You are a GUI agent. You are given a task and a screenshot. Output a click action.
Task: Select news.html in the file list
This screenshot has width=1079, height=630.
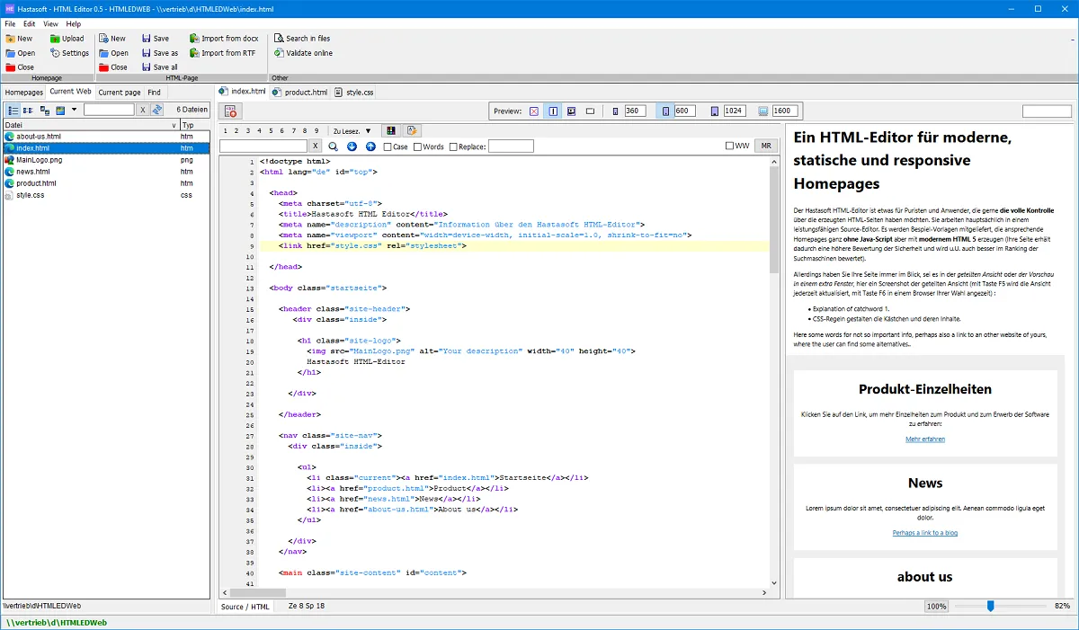[x=33, y=172]
